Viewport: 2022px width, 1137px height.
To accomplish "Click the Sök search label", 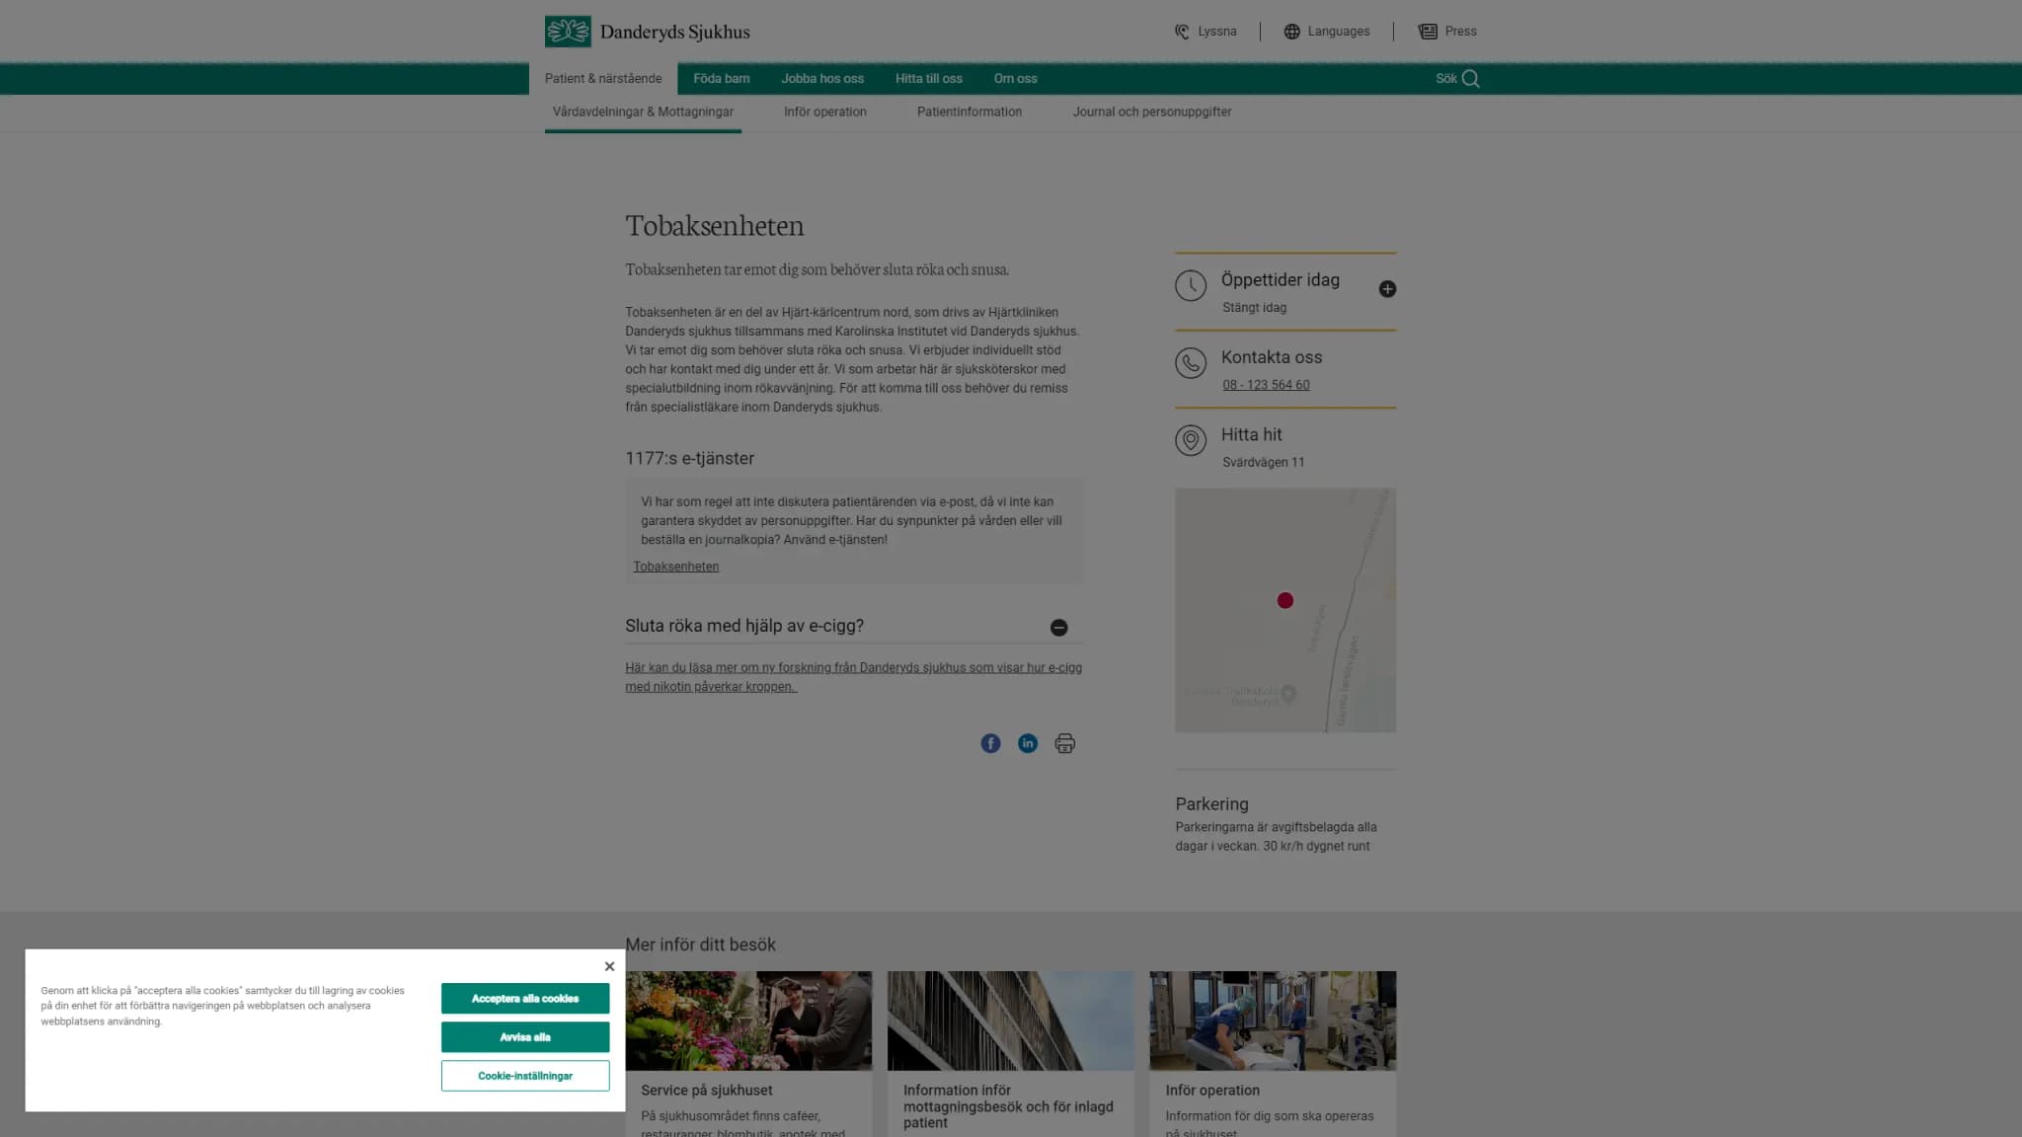I will click(x=1445, y=79).
